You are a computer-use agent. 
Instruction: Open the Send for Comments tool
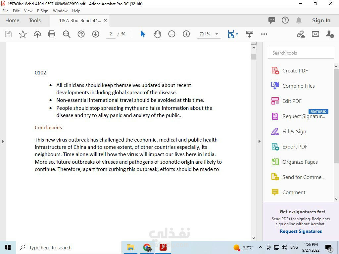(298, 177)
